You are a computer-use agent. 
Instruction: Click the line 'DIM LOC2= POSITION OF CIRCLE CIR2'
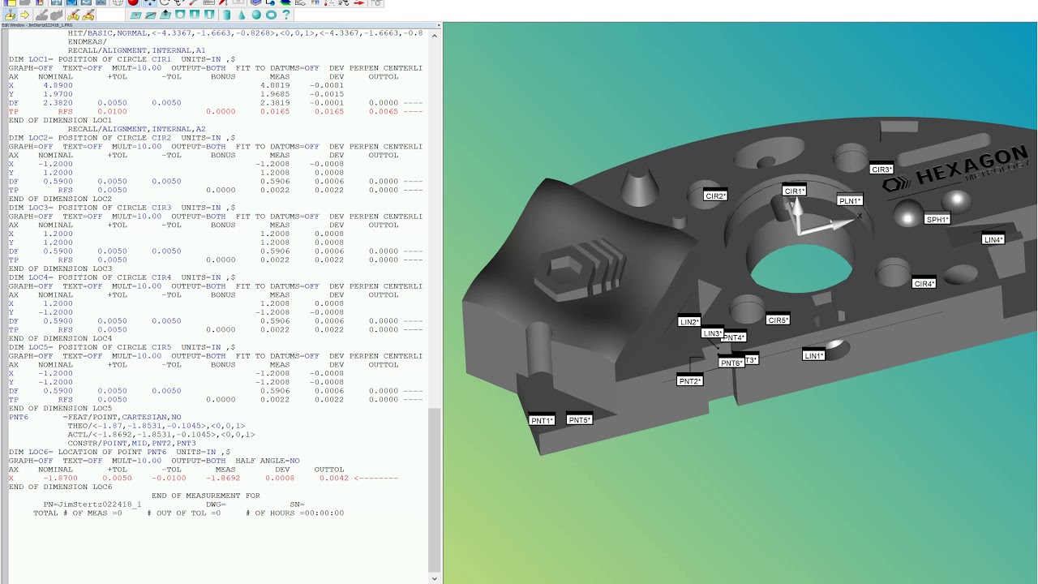(122, 138)
